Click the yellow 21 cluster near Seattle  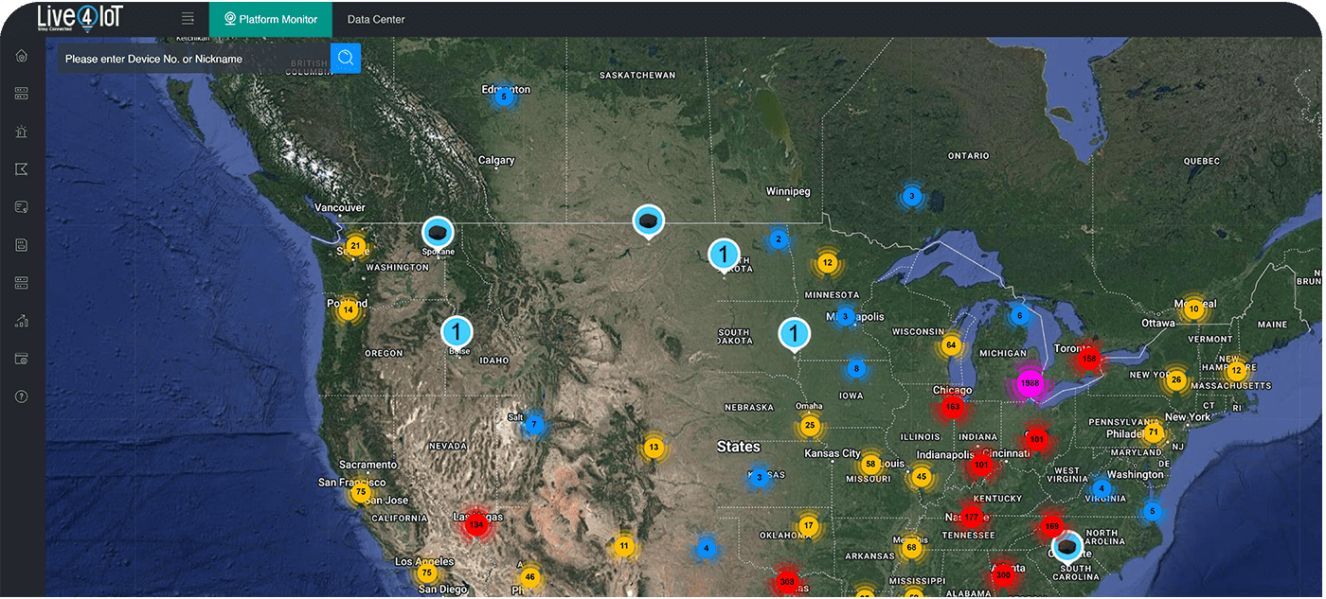coord(353,245)
